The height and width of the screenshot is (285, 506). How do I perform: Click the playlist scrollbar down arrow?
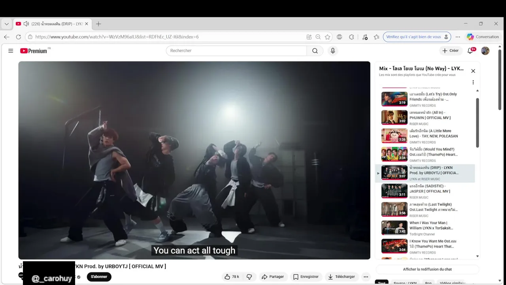click(478, 256)
